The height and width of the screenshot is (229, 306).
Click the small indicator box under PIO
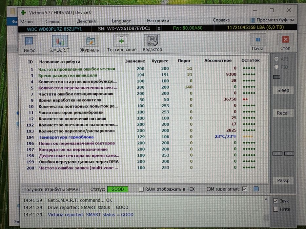277,77
